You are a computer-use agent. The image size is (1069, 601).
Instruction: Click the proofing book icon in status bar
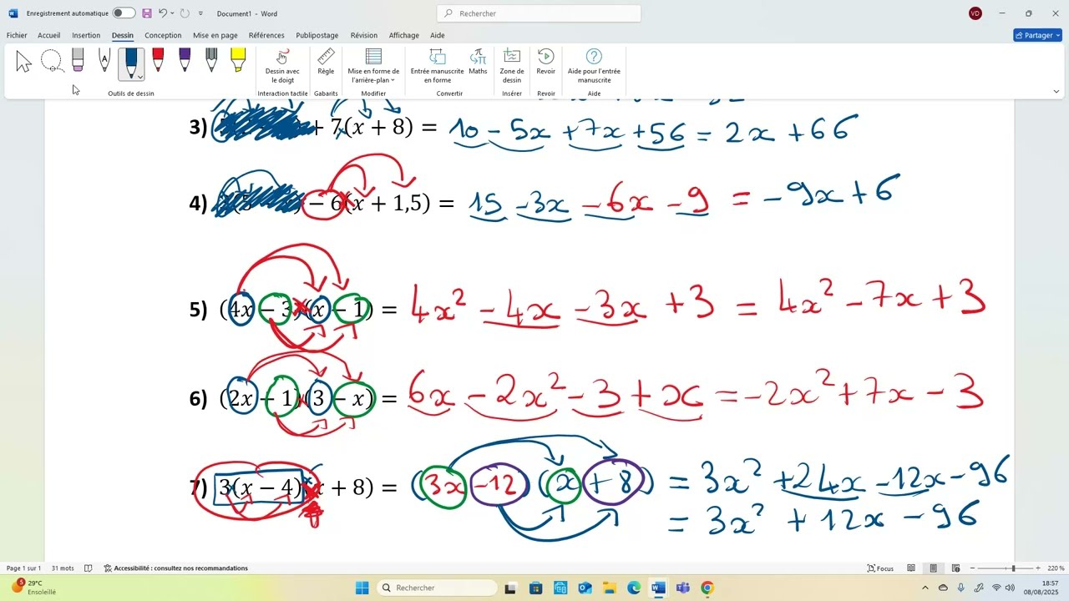coord(89,568)
